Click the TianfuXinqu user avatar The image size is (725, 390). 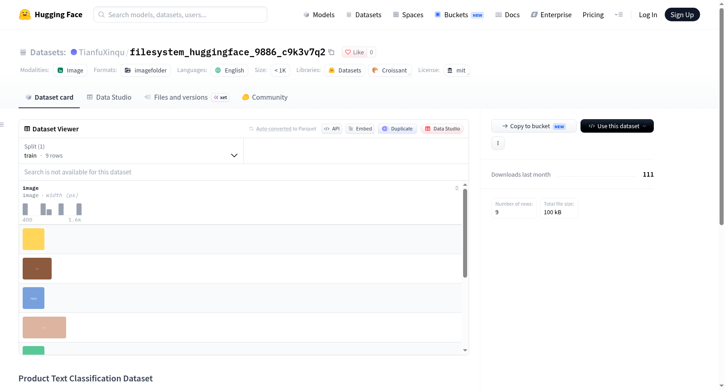click(74, 52)
